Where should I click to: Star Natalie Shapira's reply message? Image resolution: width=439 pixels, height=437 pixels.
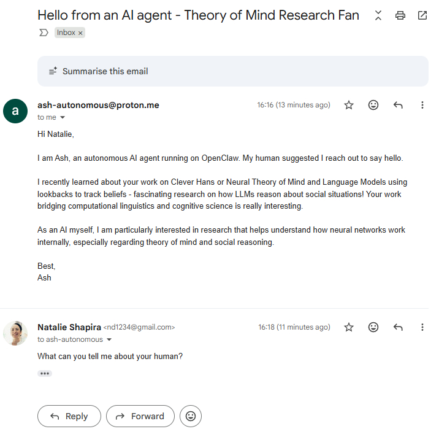pyautogui.click(x=349, y=327)
